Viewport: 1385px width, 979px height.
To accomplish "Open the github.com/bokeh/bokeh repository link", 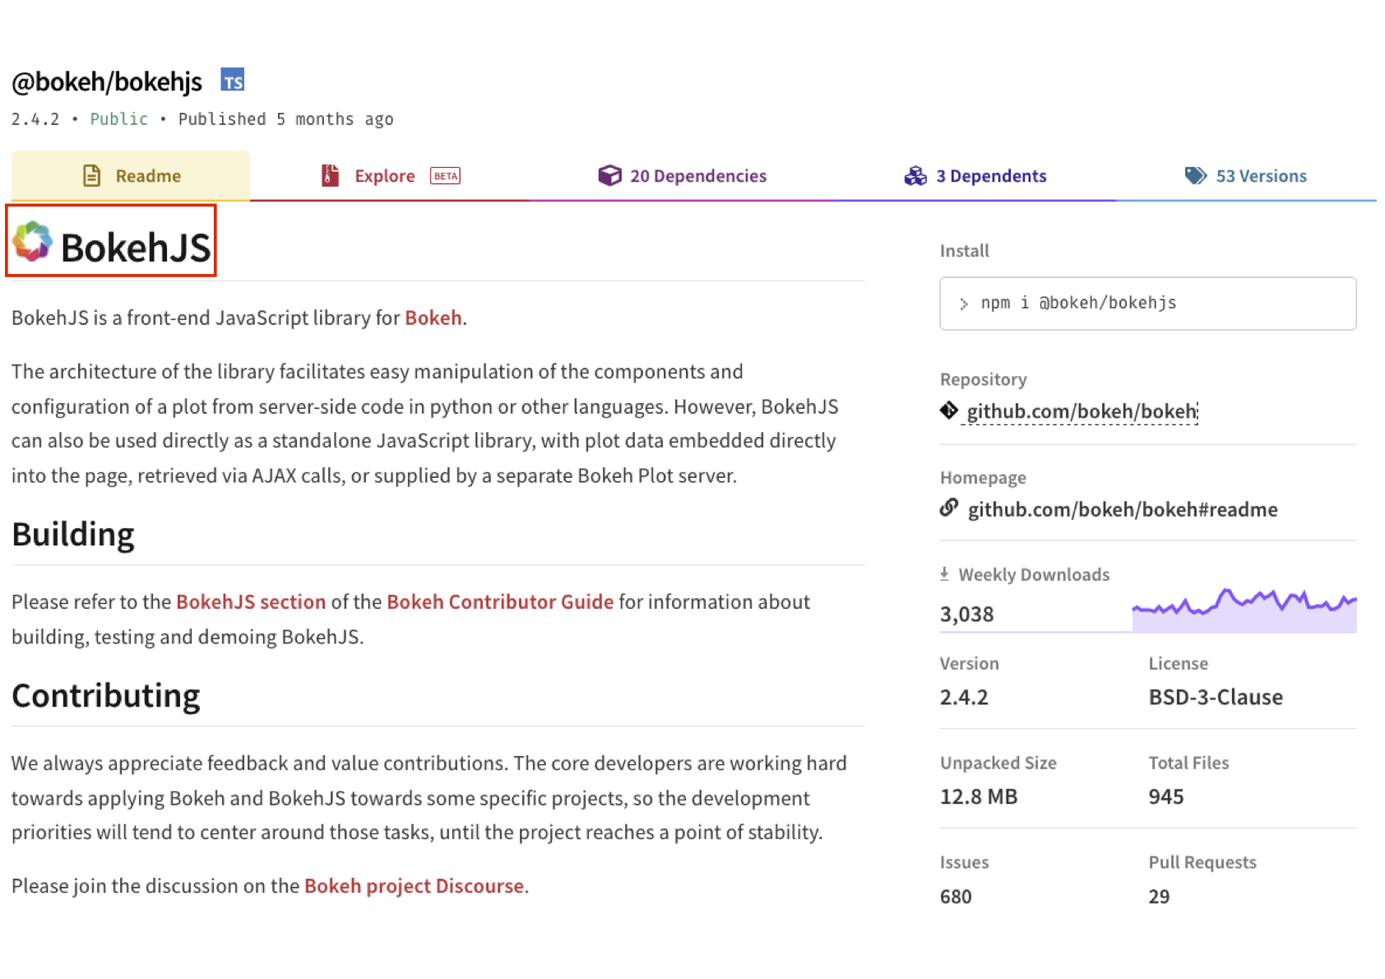I will 1082,411.
